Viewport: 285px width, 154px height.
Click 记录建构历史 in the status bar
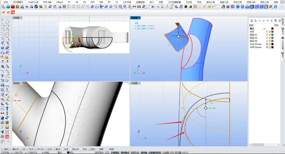point(154,152)
